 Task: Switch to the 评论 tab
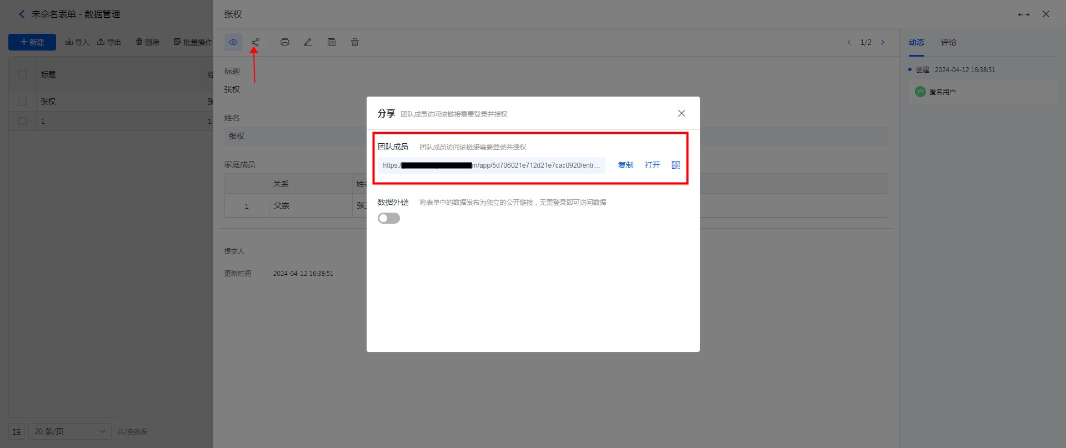point(948,42)
